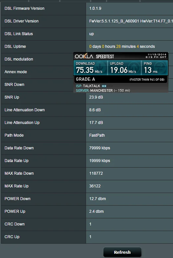Click the Annex mode label
The image size is (173, 258).
point(16,72)
